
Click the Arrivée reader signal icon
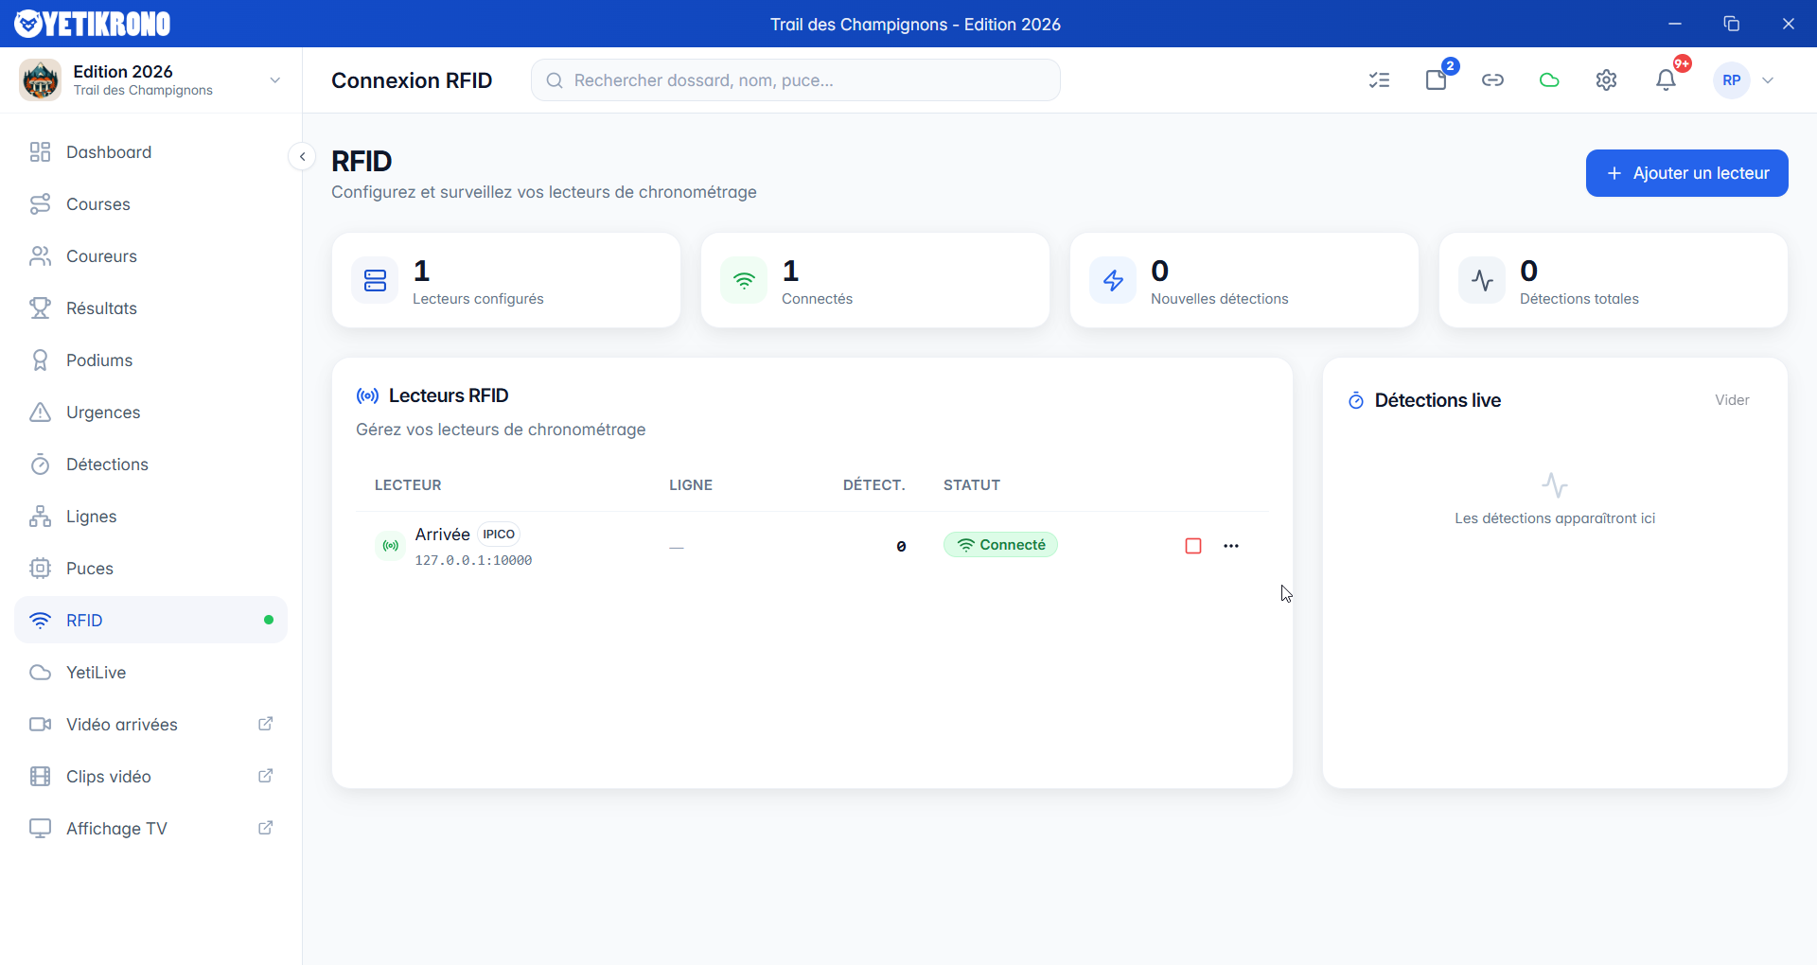(x=390, y=546)
